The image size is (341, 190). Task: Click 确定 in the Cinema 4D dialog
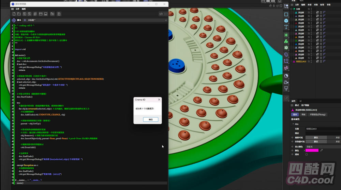[151, 120]
